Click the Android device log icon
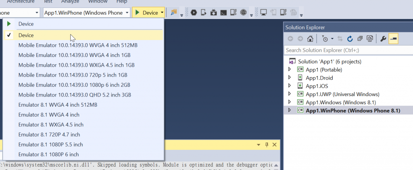The image size is (413, 170). [x=233, y=13]
